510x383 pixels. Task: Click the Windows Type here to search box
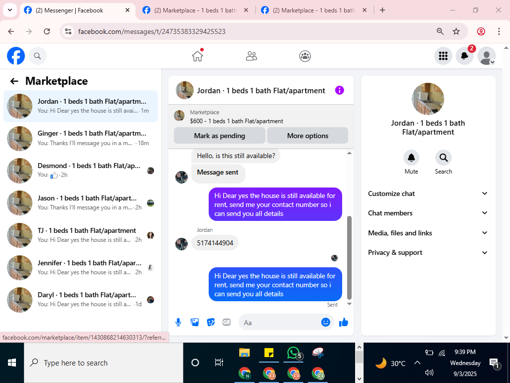pos(104,363)
